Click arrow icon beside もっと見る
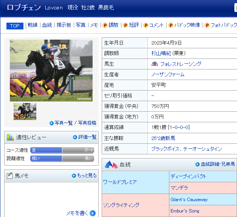The height and width of the screenshot is (217, 237). (x=74, y=175)
